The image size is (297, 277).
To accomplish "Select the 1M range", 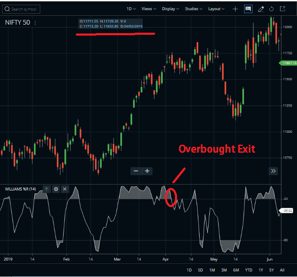I will 212,270.
